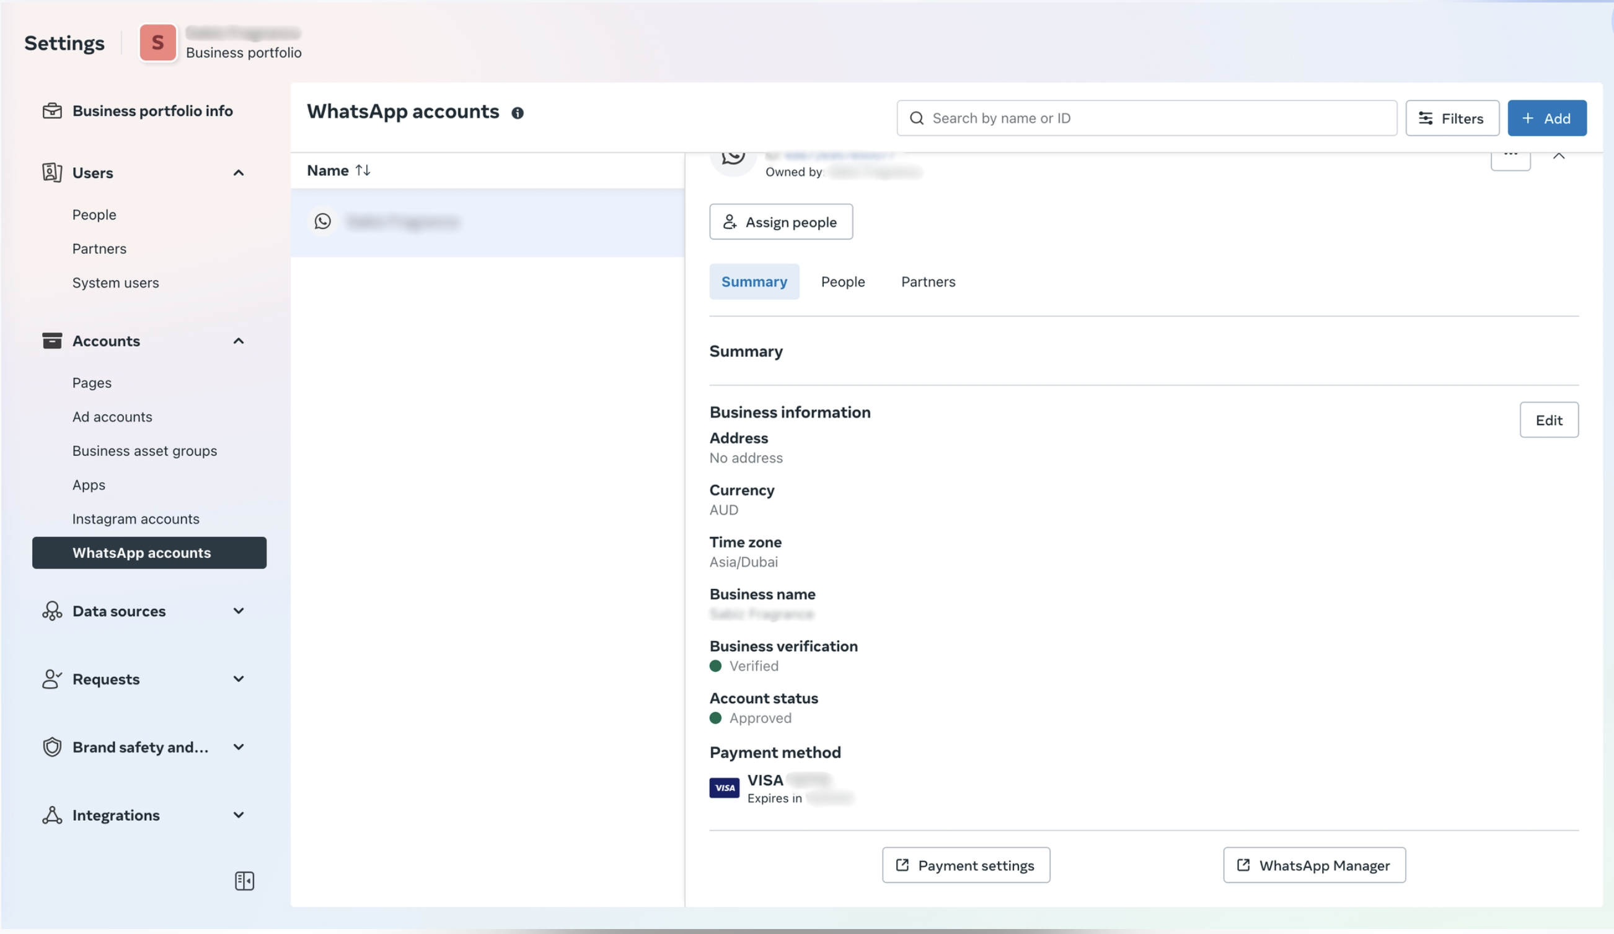Expand the Integrations section
The image size is (1614, 934).
tap(238, 815)
